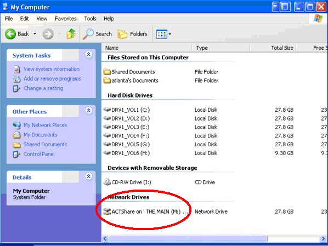Open the Views dropdown arrow
The image size is (328, 246).
(169, 34)
